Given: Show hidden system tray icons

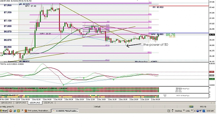Looking at the screenshot, I should pyautogui.click(x=195, y=111).
